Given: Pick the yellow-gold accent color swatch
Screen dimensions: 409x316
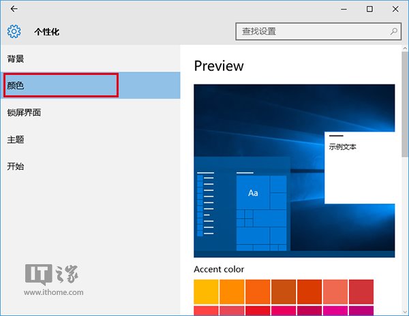Looking at the screenshot, I should pos(206,291).
